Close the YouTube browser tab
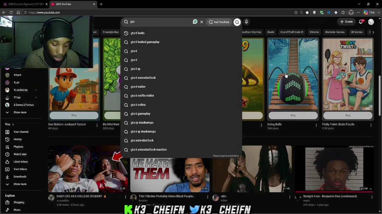382x214 pixels. coord(94,4)
